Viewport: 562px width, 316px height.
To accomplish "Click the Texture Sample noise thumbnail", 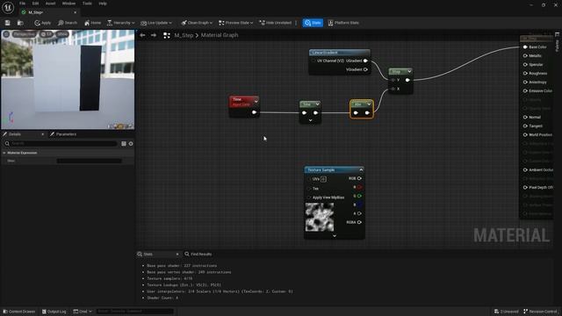I will [320, 217].
